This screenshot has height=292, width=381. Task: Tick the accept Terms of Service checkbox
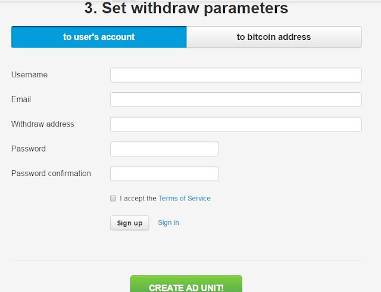113,198
